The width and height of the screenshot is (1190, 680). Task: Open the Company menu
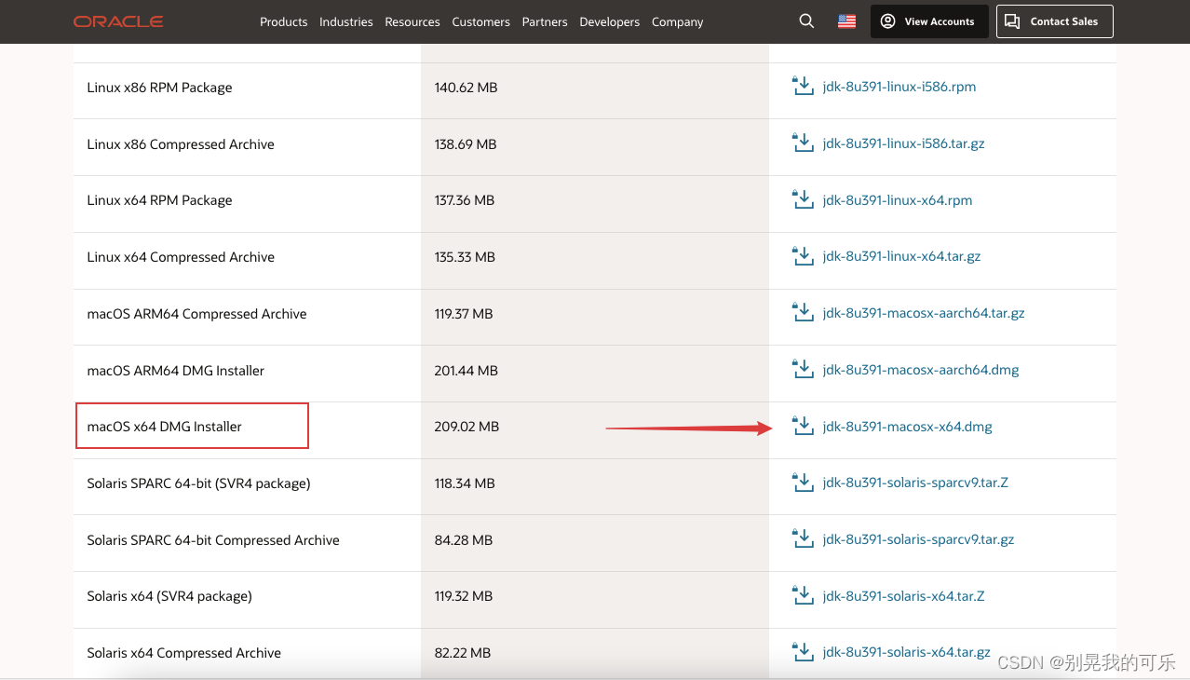click(x=677, y=22)
